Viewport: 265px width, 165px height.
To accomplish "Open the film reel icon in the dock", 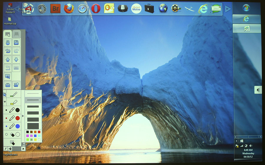I will point(176,8).
